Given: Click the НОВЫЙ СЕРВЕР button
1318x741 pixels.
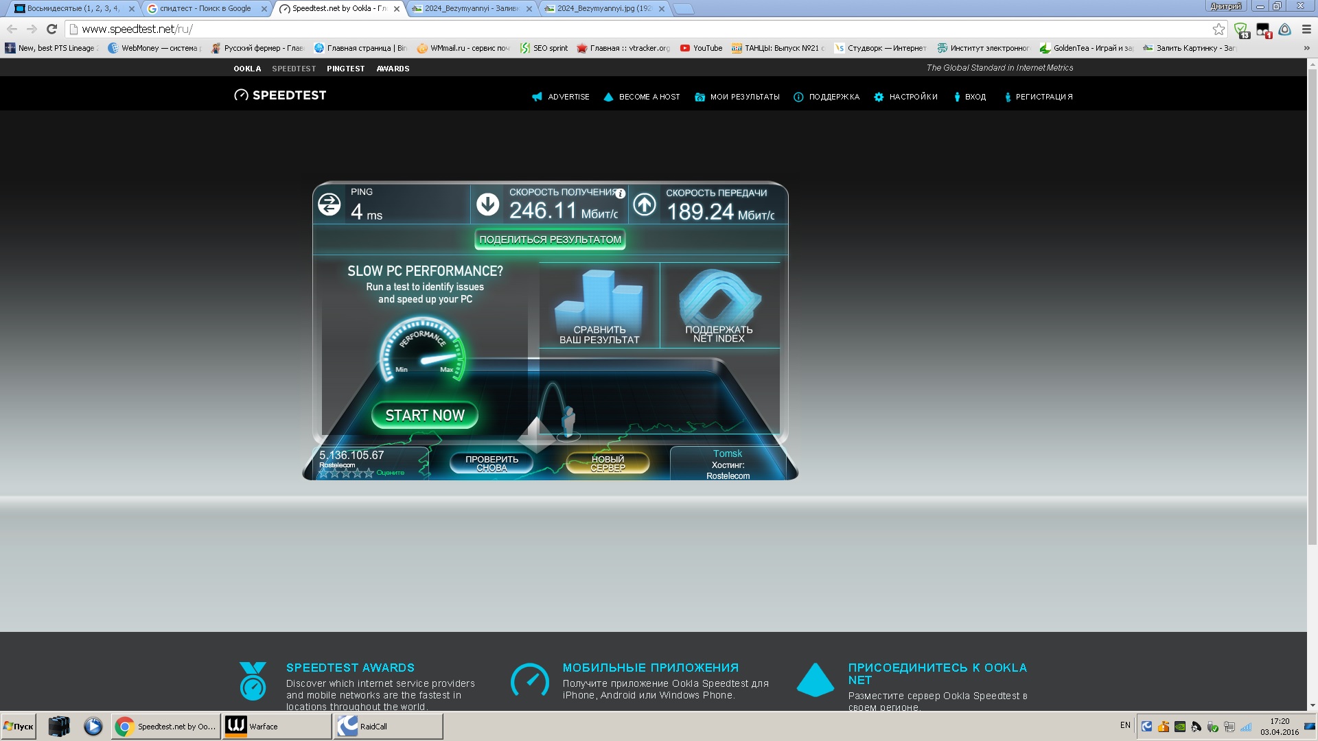Looking at the screenshot, I should click(608, 463).
